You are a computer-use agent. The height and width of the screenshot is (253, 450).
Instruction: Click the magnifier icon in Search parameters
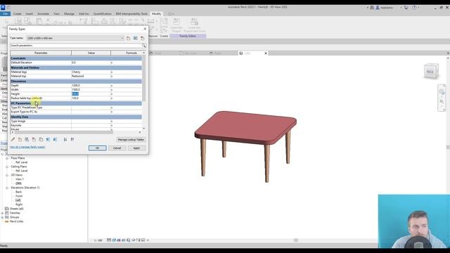(x=143, y=46)
